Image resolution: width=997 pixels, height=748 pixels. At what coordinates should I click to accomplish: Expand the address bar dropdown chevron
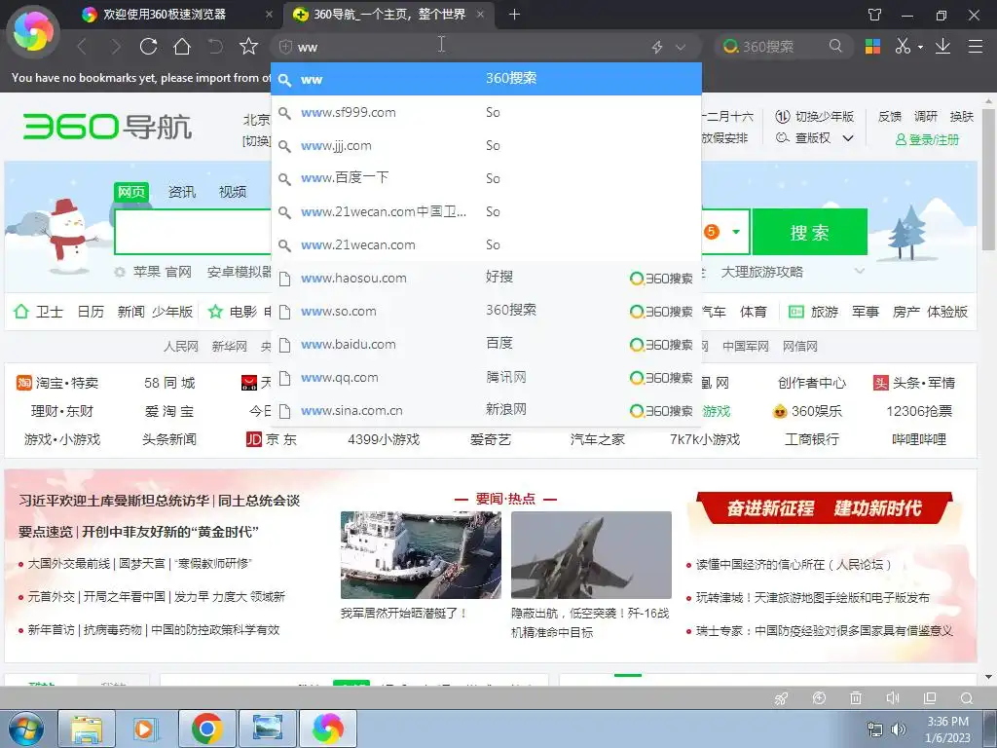(681, 47)
